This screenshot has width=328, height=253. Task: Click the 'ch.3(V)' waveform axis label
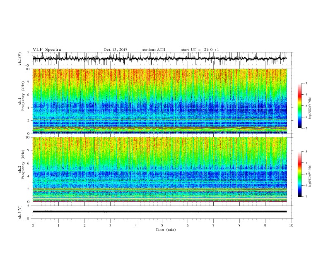[x=20, y=212]
